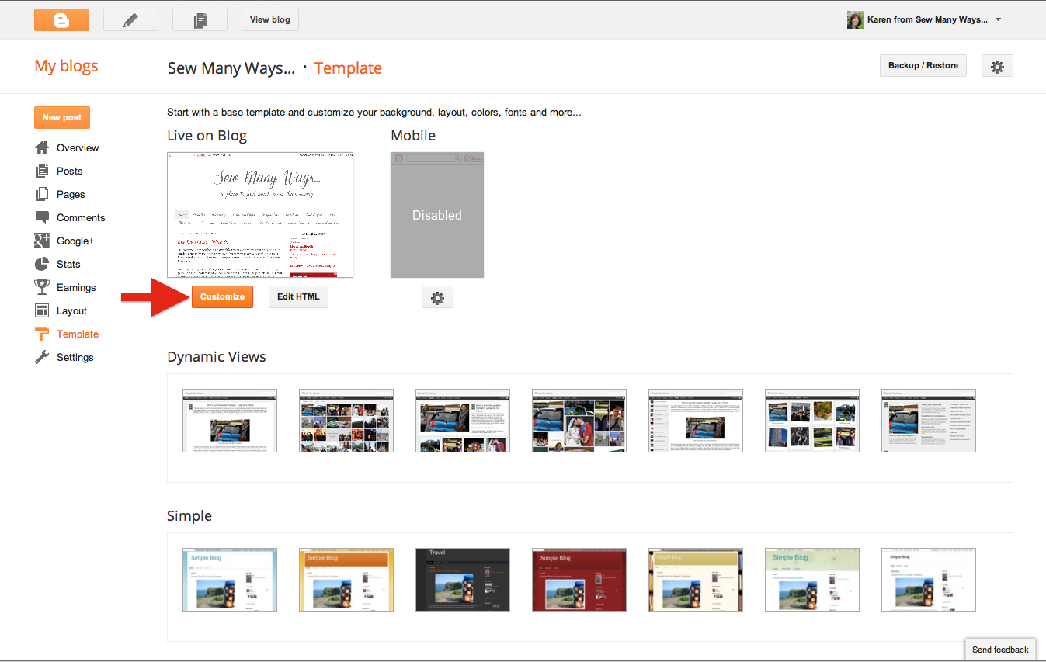Select the first Simple template thumbnail
This screenshot has height=662, width=1046.
click(x=229, y=579)
